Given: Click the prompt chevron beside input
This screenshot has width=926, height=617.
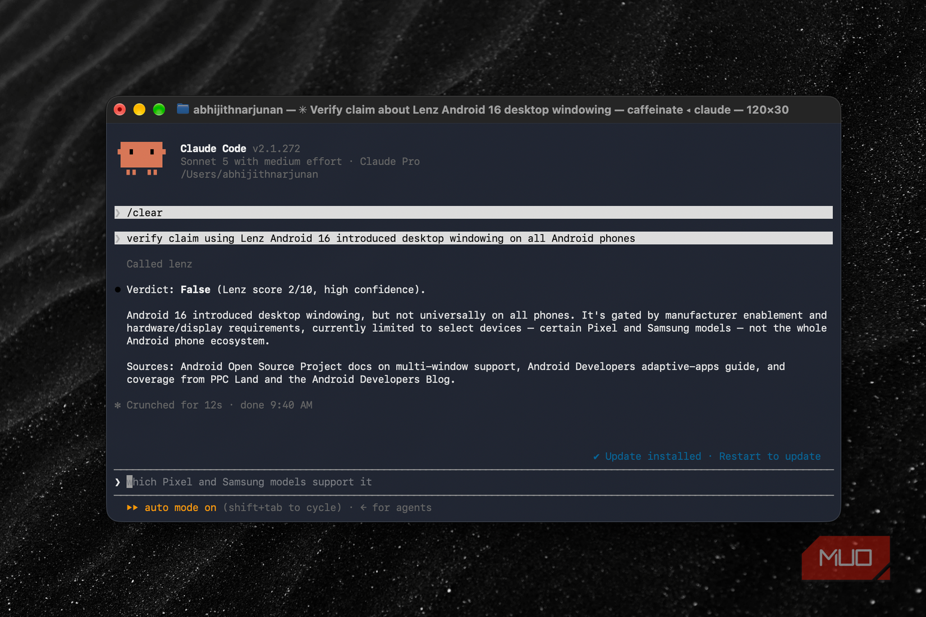Looking at the screenshot, I should click(x=118, y=482).
